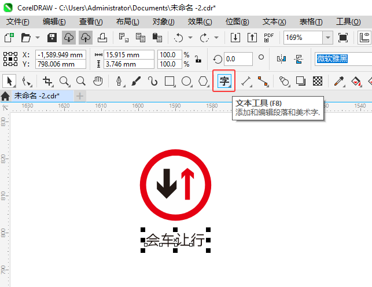
Task: Click the rotation angle field
Action: tap(238, 59)
